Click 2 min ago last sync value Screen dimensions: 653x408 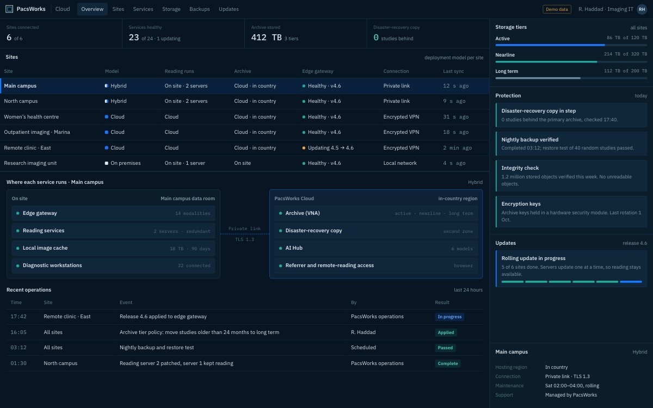tap(458, 148)
